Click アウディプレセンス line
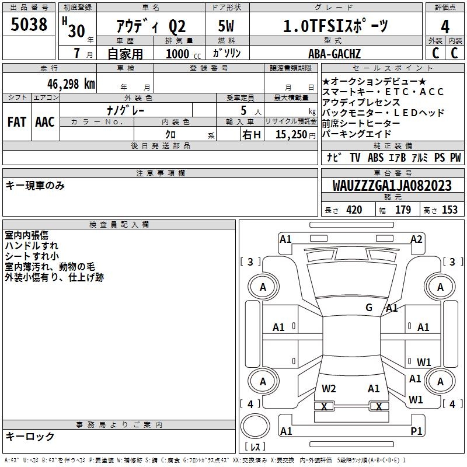Image resolution: width=467 pixels, height=467 pixels. pyautogui.click(x=361, y=102)
